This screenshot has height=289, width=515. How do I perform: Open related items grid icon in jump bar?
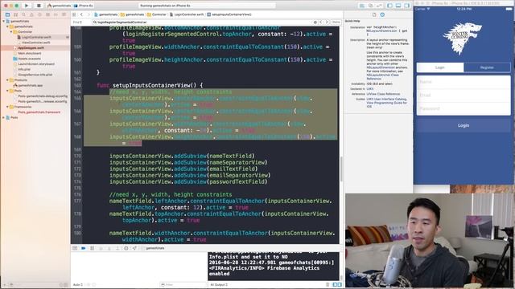point(74,14)
